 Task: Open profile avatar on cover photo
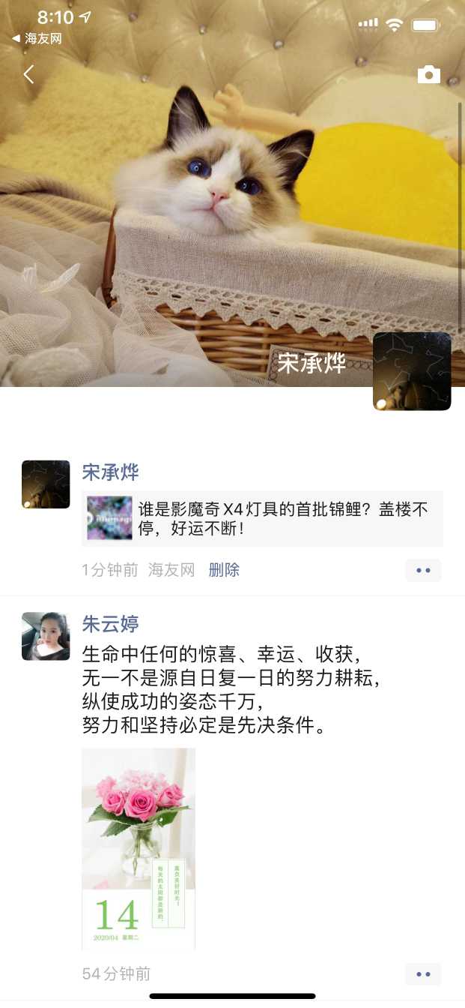point(412,371)
